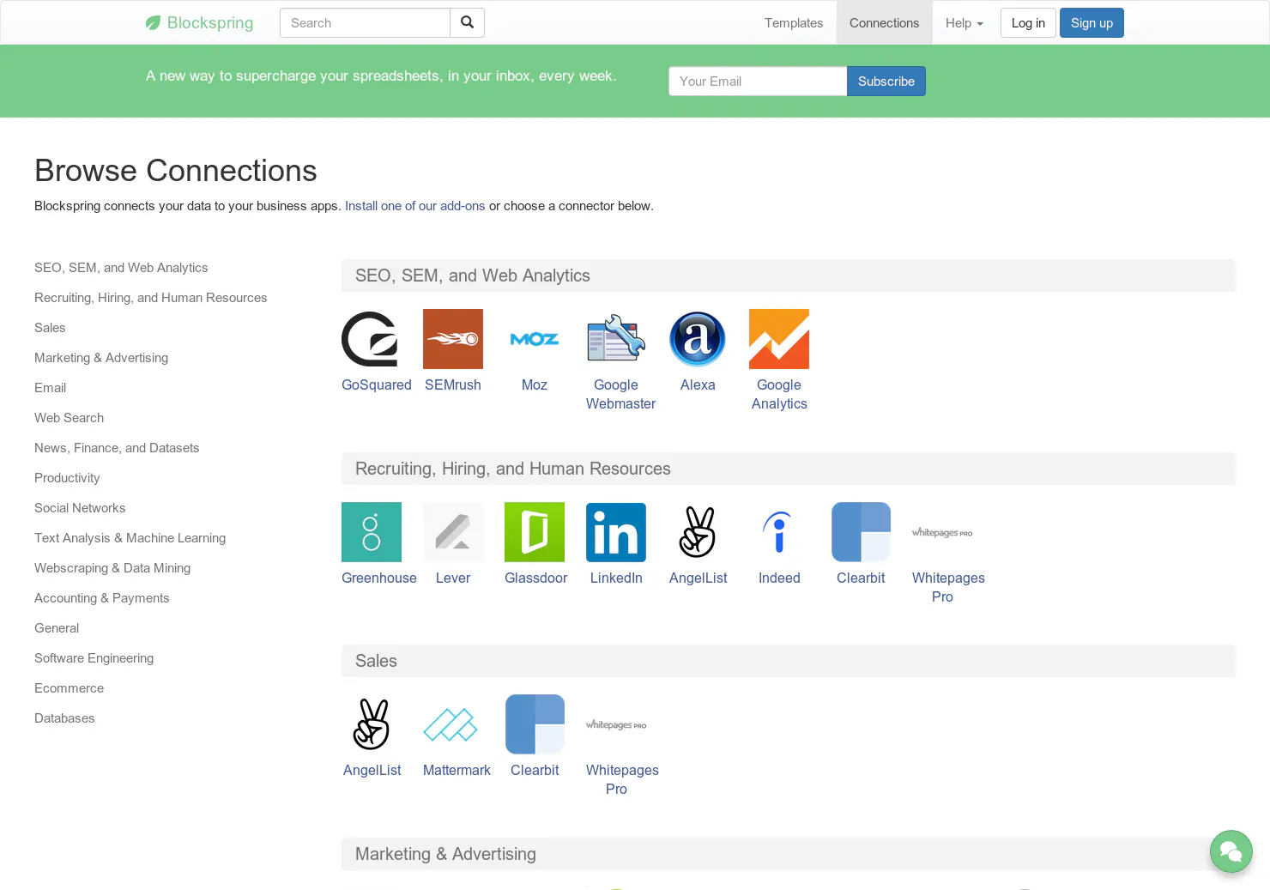Click the Mattermark text label
Viewport: 1270px width, 890px height.
point(457,771)
